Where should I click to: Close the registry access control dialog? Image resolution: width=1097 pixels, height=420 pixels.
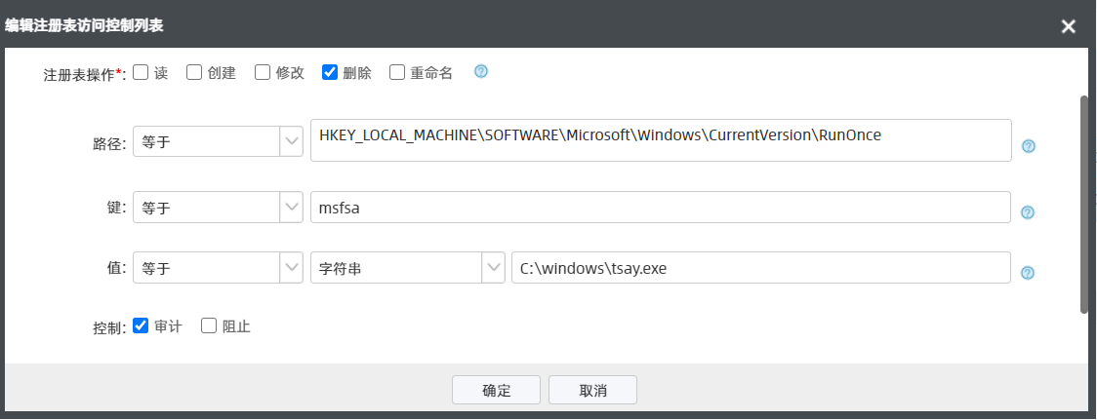pos(1069,26)
